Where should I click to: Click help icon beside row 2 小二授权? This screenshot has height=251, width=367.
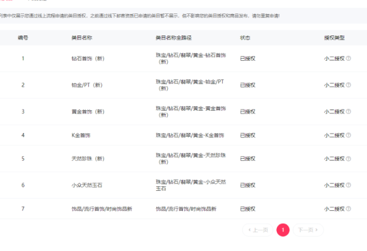tap(348, 85)
